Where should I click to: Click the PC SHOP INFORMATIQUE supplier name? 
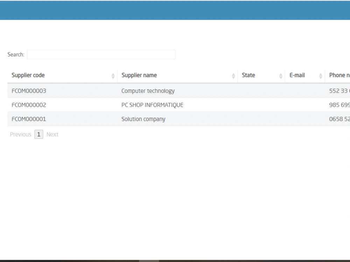tap(152, 105)
